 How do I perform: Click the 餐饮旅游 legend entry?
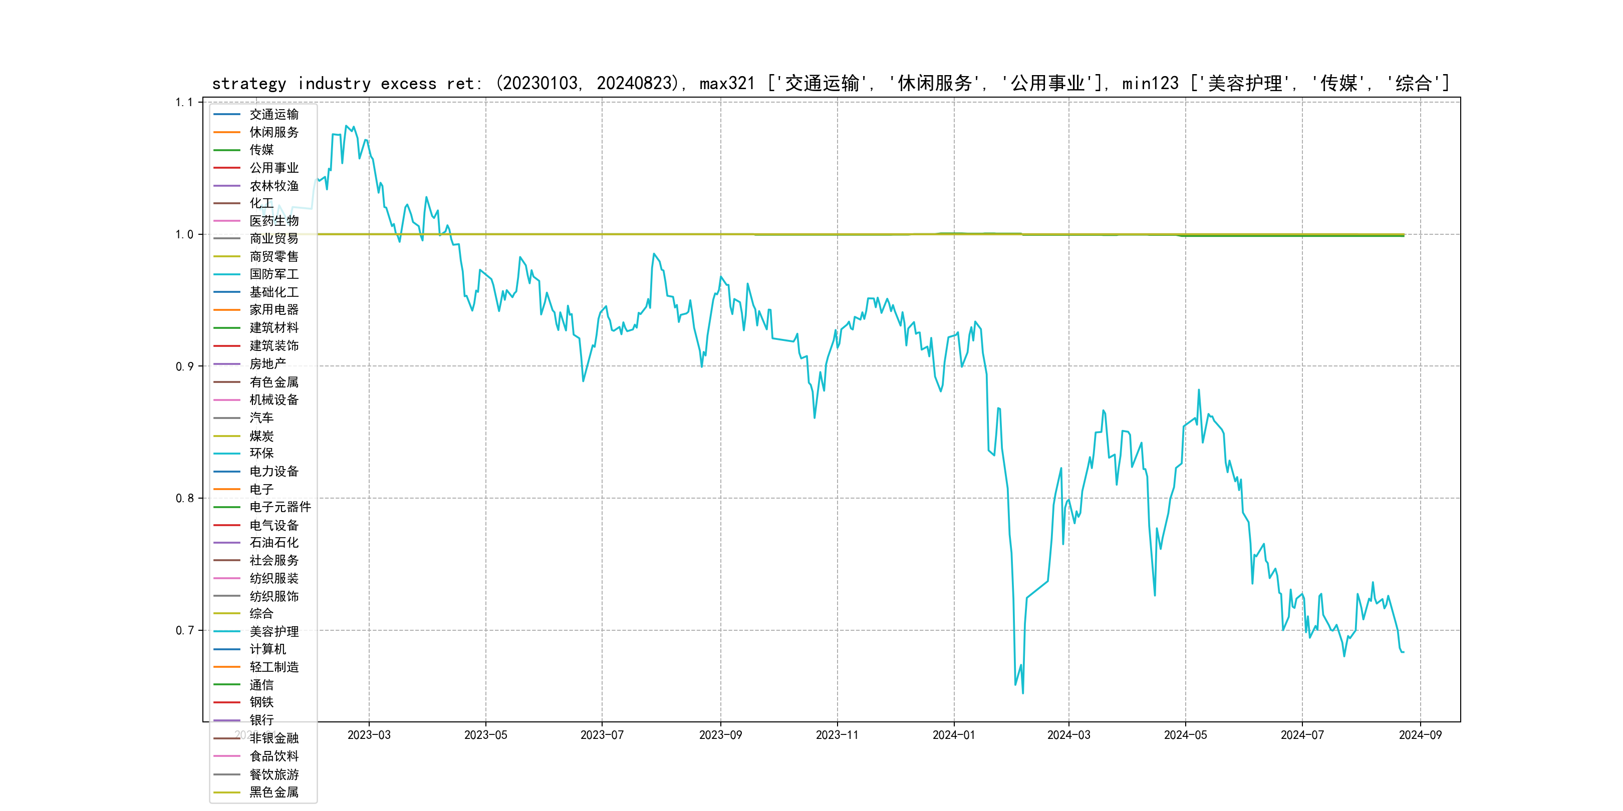click(274, 774)
